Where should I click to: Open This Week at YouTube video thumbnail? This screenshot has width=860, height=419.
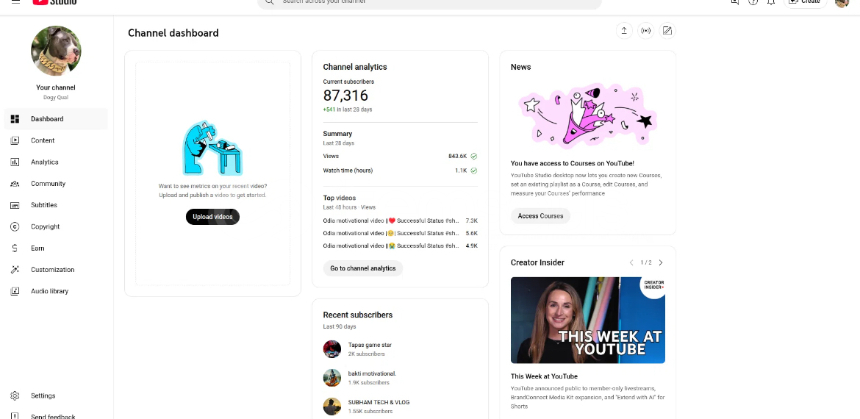(587, 320)
